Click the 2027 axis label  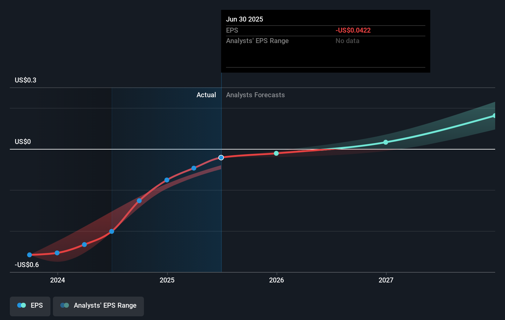pos(386,280)
